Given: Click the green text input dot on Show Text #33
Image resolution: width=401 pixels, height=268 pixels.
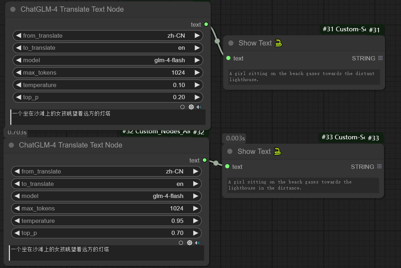Looking at the screenshot, I should tap(227, 166).
